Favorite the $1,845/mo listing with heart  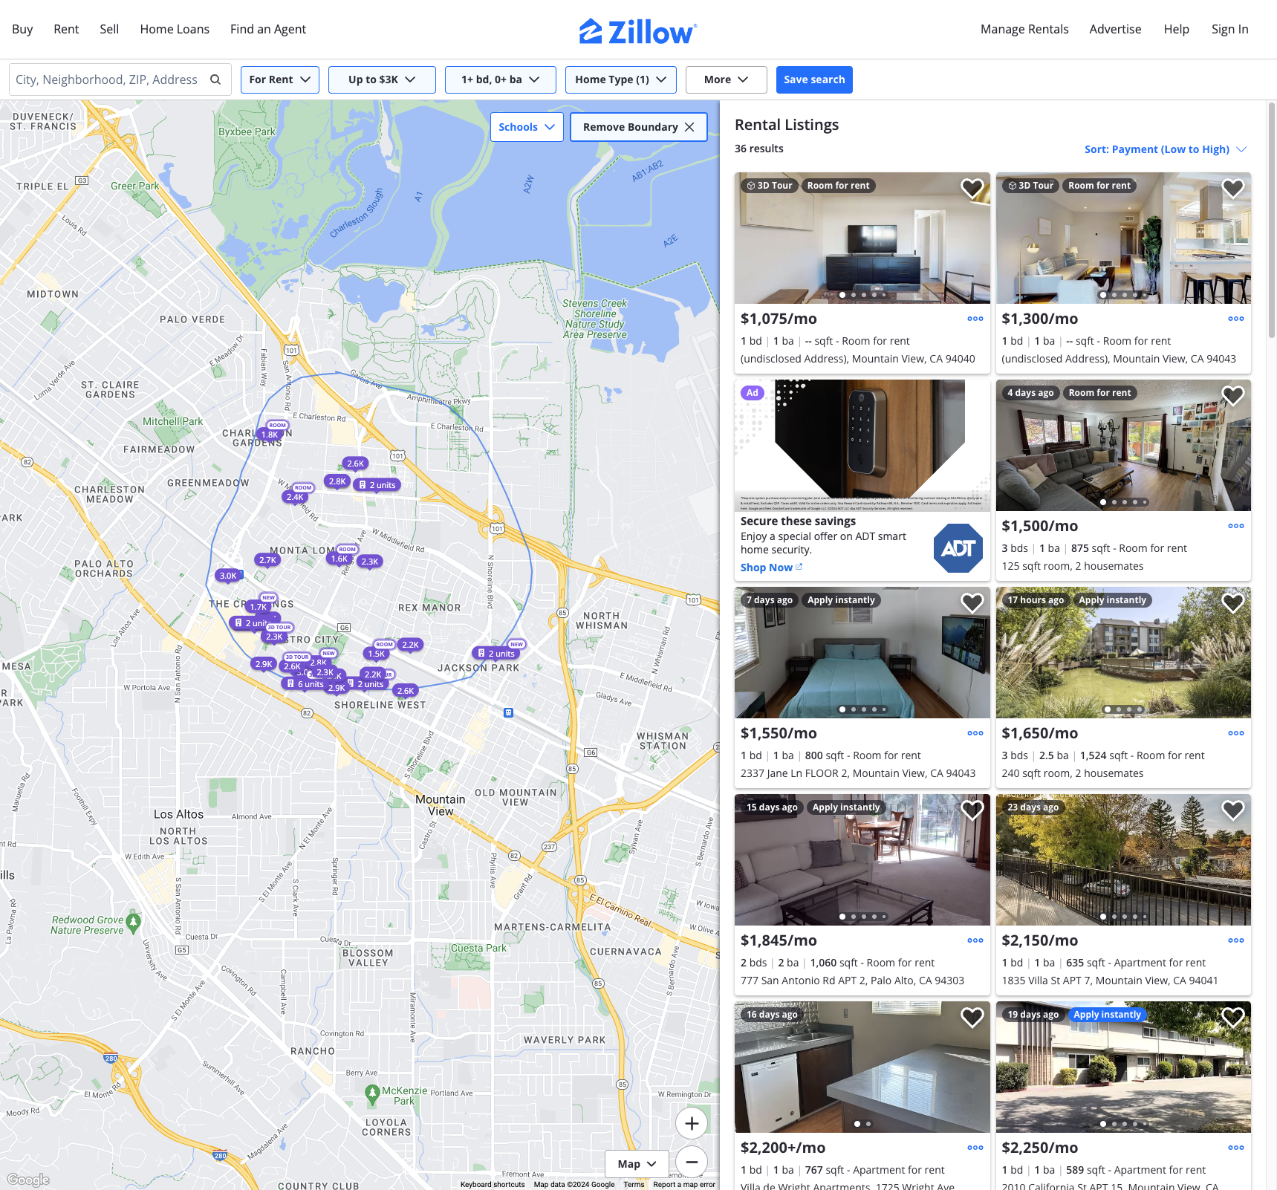pos(972,810)
